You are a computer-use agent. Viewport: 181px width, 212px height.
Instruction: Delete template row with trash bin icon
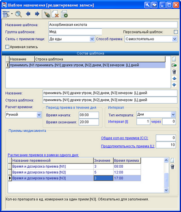[174, 72]
